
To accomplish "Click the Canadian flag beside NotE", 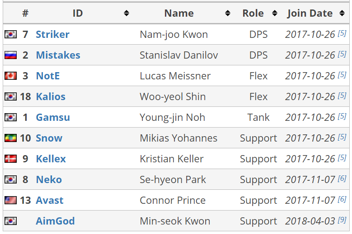I will pyautogui.click(x=10, y=76).
